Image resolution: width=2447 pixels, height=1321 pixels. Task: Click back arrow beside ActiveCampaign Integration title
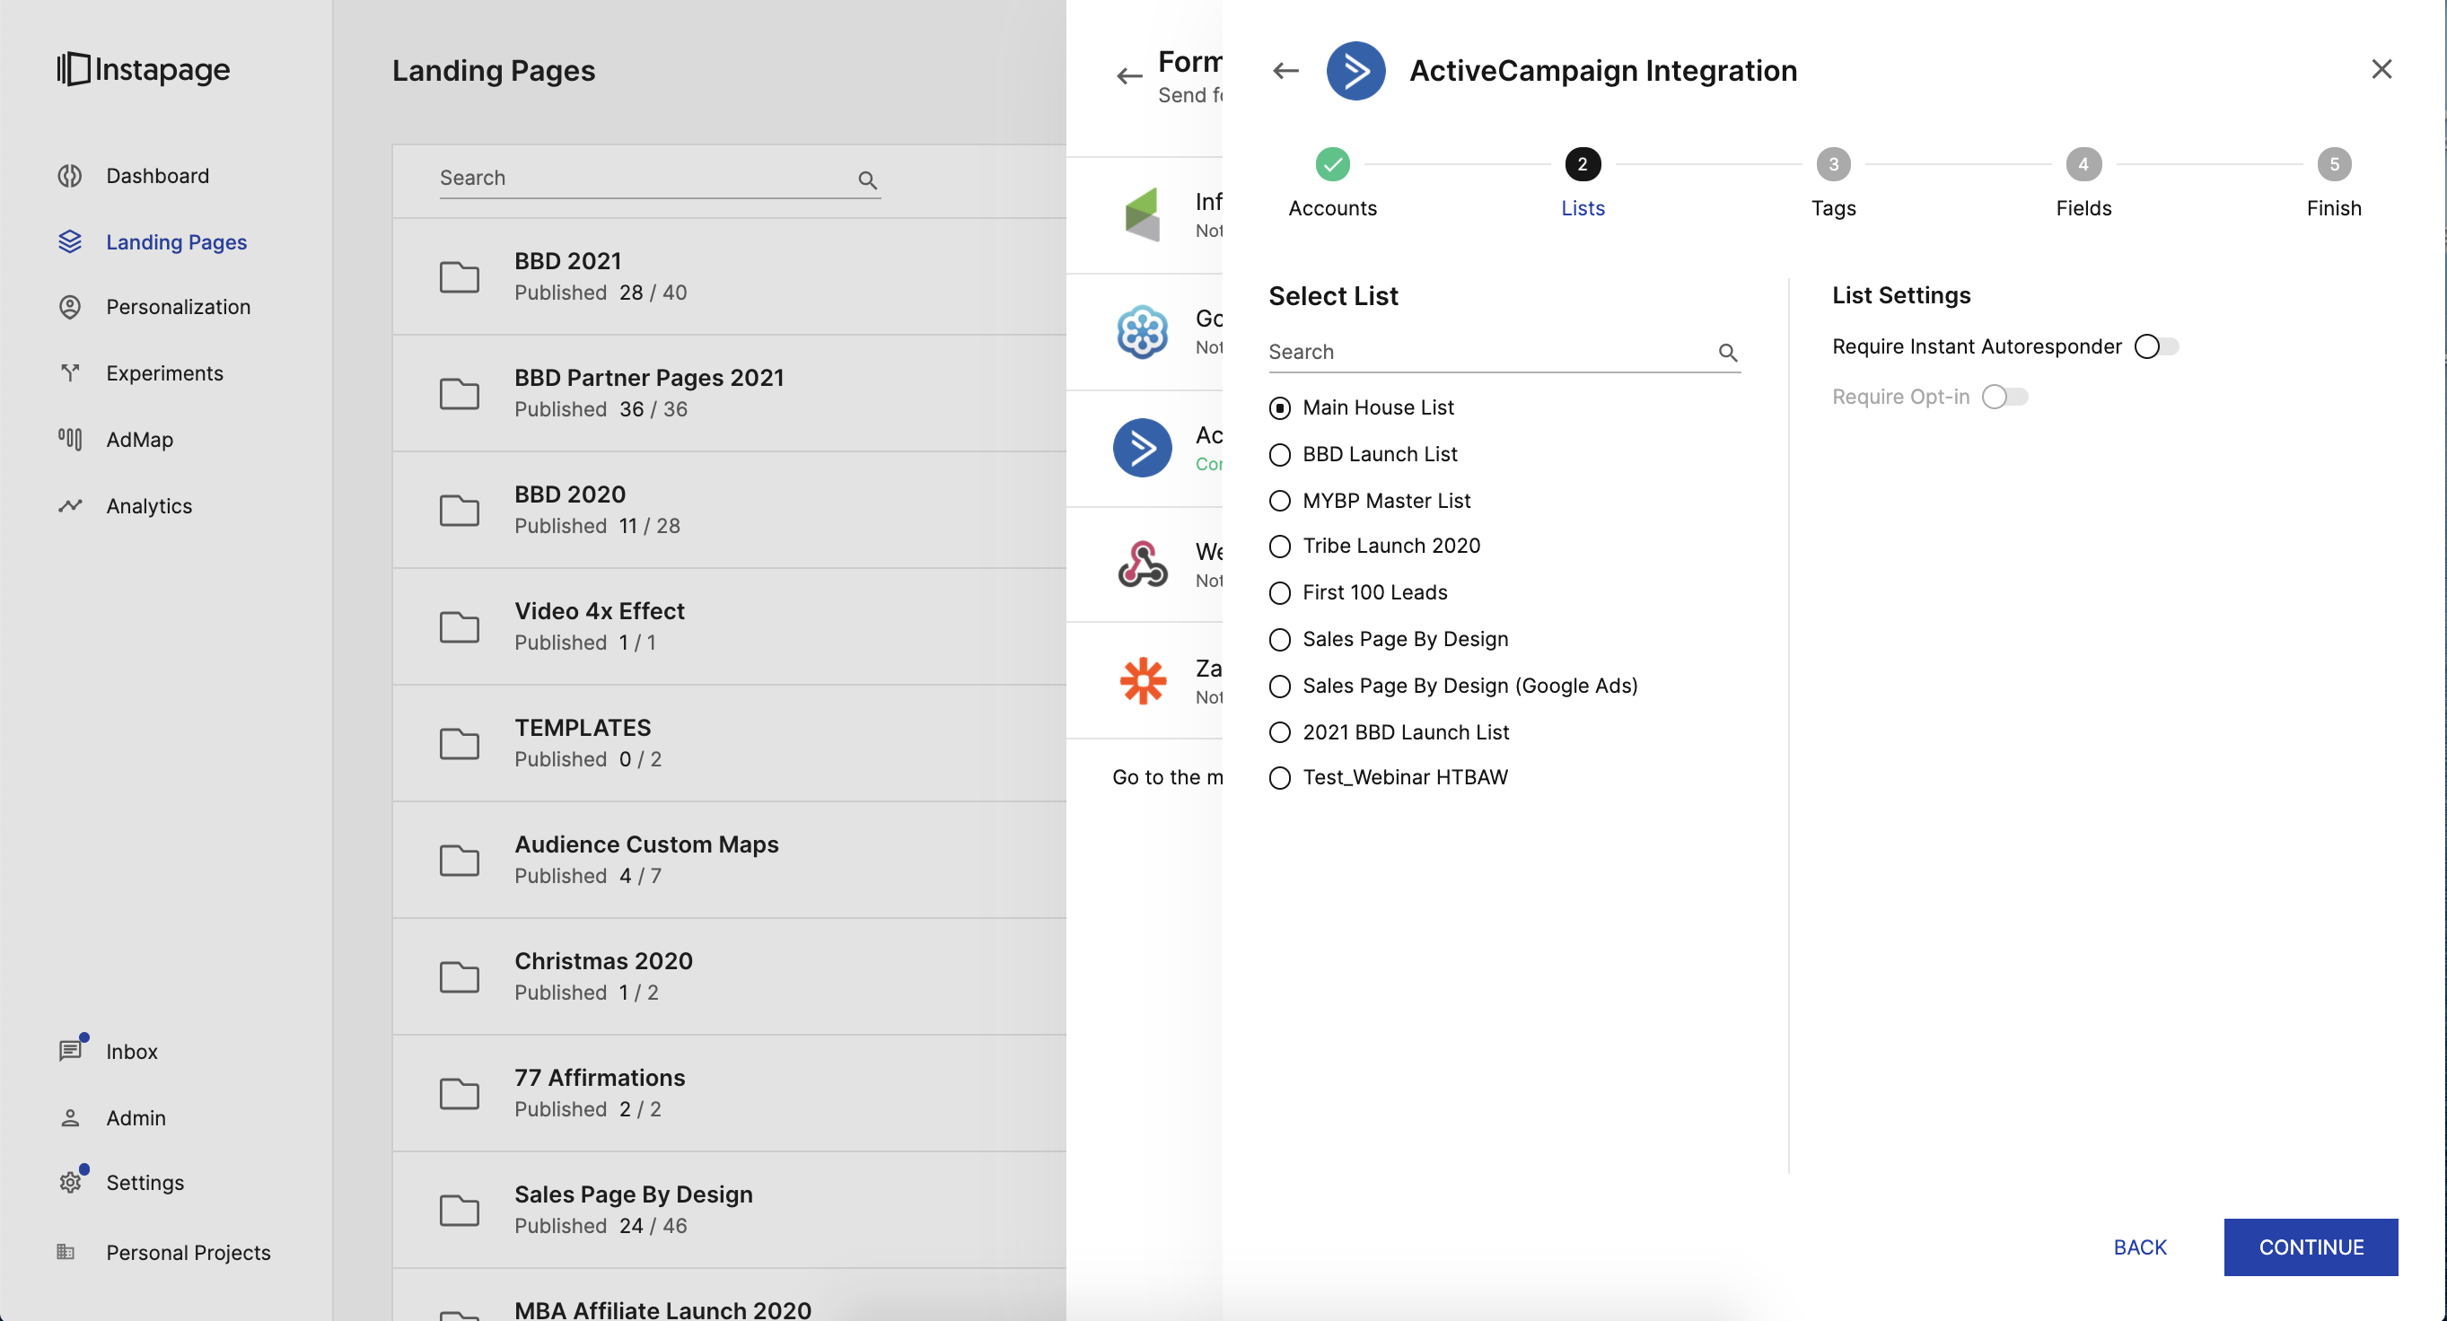pyautogui.click(x=1285, y=70)
